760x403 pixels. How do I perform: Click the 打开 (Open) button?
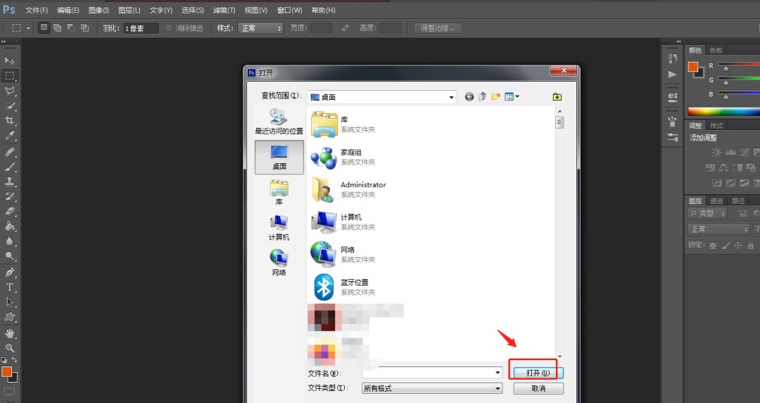(538, 372)
